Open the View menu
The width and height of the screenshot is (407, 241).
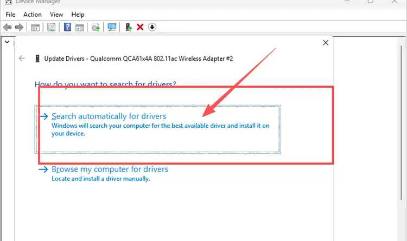click(56, 15)
